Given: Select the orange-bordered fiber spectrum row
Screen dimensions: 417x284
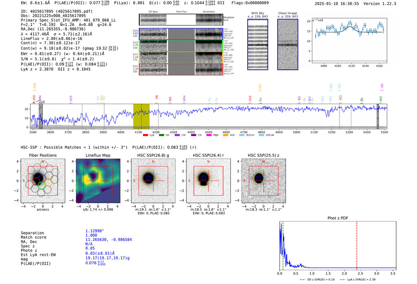Looking at the screenshot, I should pyautogui.click(x=181, y=58).
